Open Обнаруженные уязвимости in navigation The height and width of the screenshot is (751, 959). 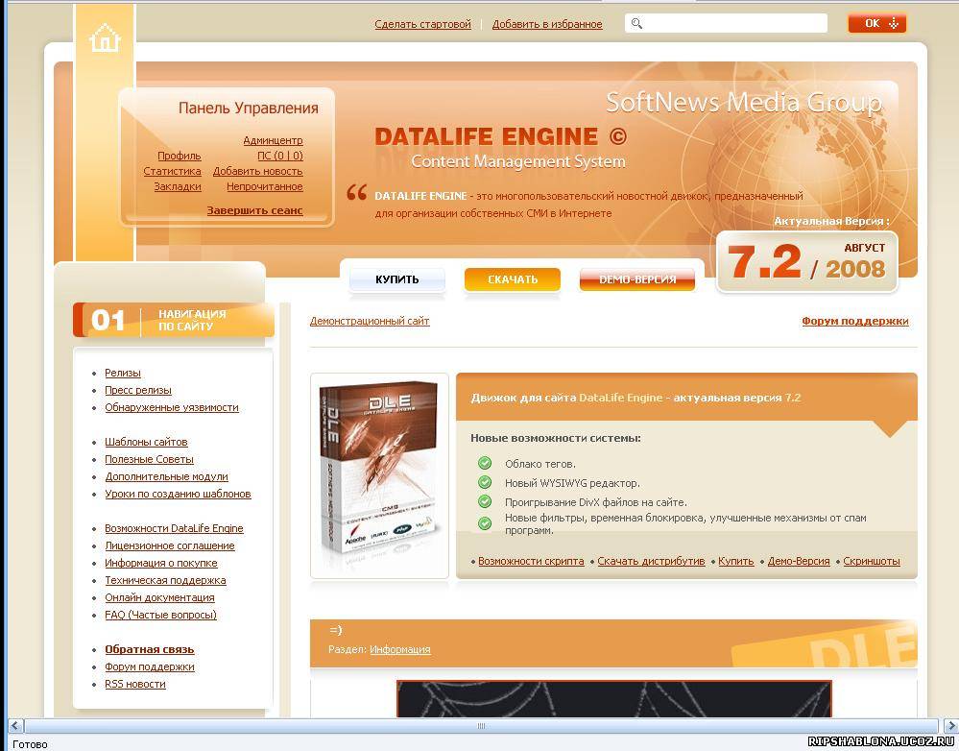171,407
